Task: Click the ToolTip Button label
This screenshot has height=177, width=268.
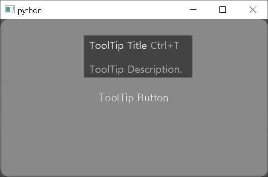Action: click(x=134, y=98)
